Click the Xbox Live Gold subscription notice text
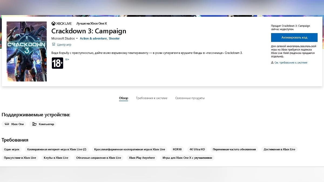The height and width of the screenshot is (182, 324). pos(293,51)
